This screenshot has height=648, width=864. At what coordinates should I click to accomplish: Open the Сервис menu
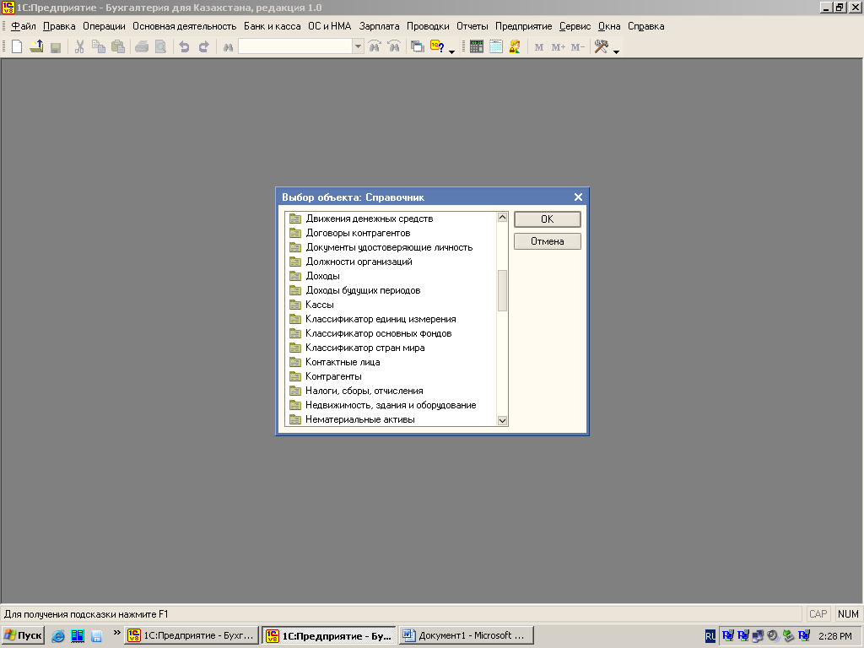tap(575, 26)
